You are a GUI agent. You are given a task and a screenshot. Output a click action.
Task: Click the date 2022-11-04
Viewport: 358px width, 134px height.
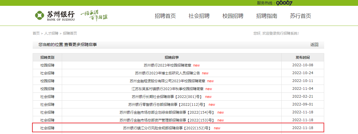tap(303, 89)
